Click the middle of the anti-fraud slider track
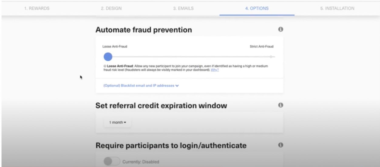Viewport: 380px width, 167px height. point(189,57)
